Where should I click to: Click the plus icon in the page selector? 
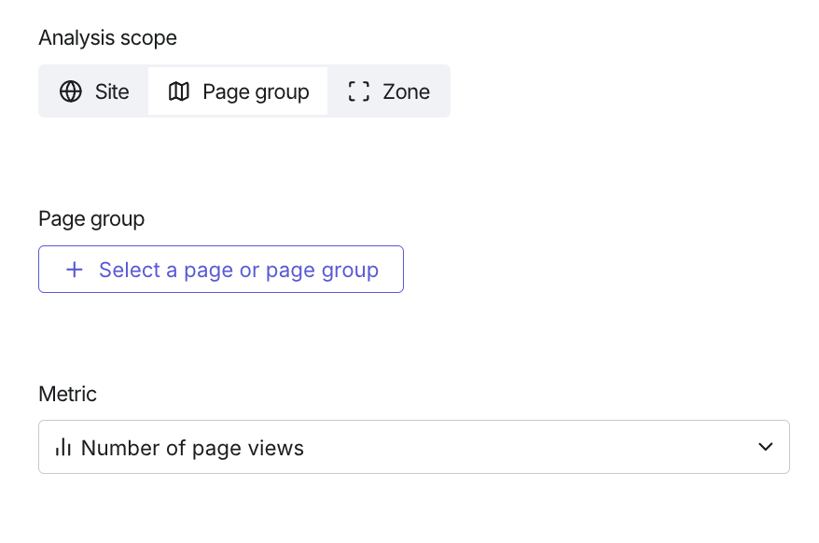pyautogui.click(x=75, y=270)
